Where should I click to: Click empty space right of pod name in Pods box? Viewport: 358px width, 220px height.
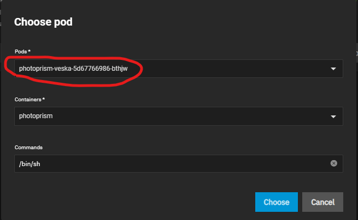228,69
